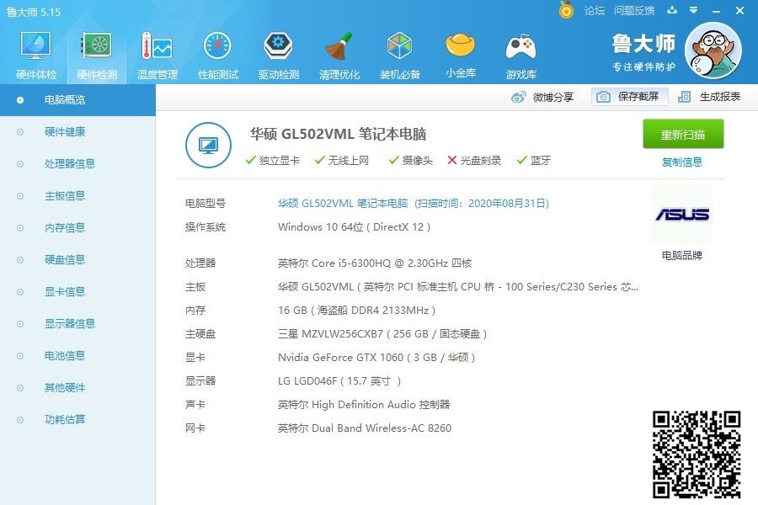Open the 论坛 forum link

[595, 11]
